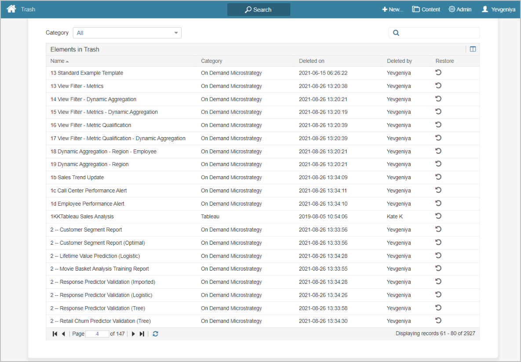Screen dimensions: 521x362
Task: Open the Yevgeniya user account menu
Action: pos(499,9)
